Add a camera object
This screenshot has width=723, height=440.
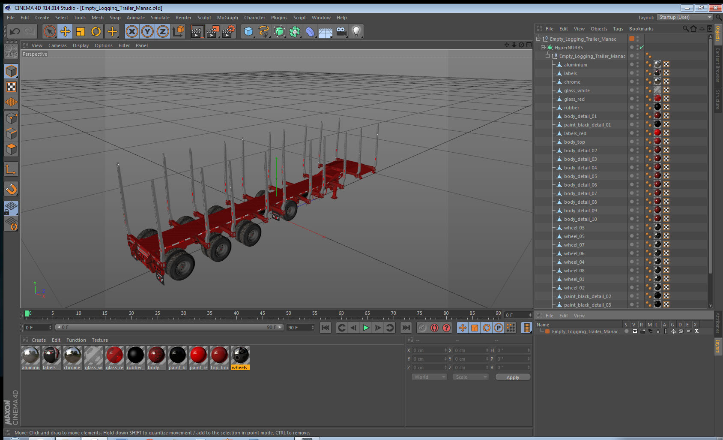341,31
